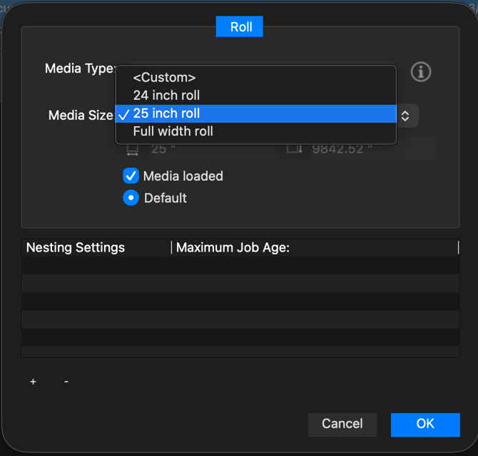Select the 24 inch roll option

[166, 95]
